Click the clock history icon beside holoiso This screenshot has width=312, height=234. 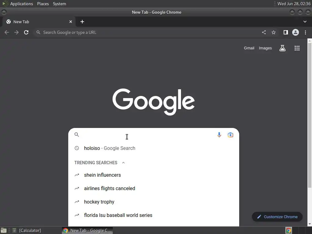pyautogui.click(x=76, y=148)
